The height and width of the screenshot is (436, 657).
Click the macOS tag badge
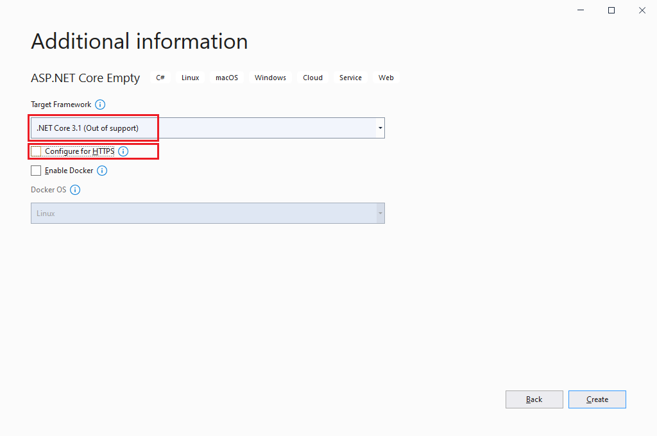point(226,77)
